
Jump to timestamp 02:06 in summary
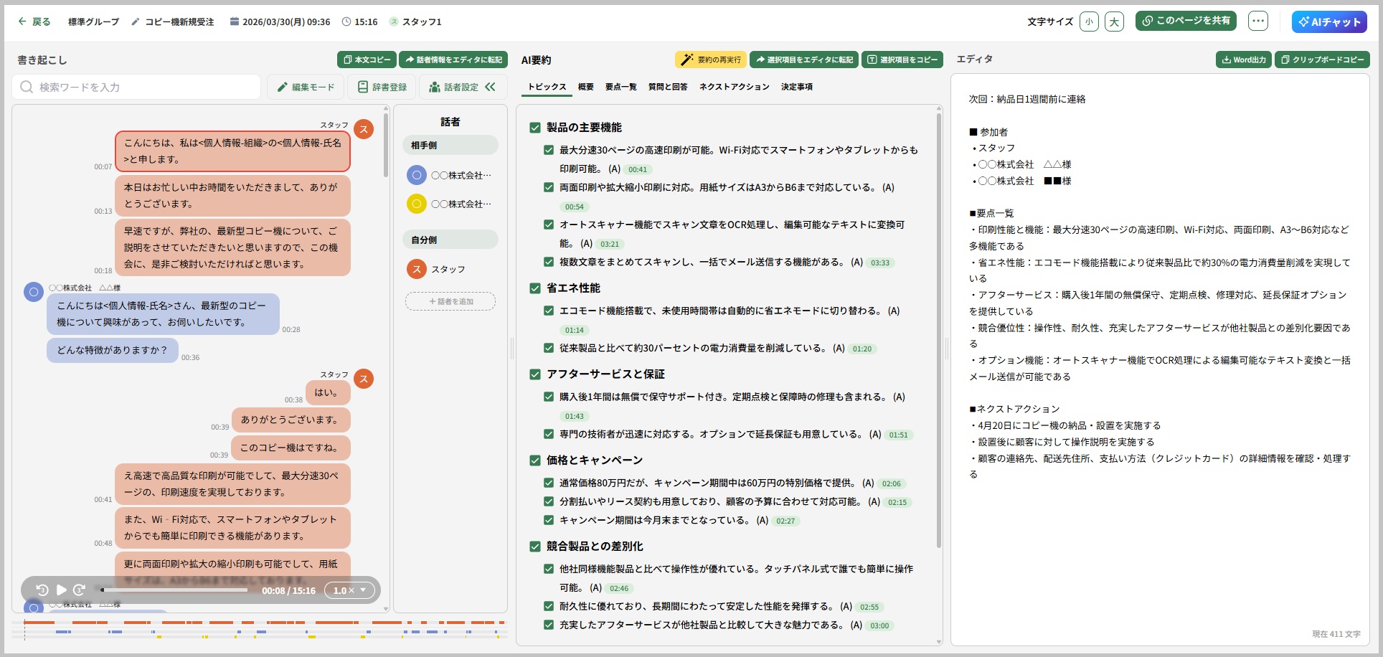(892, 484)
